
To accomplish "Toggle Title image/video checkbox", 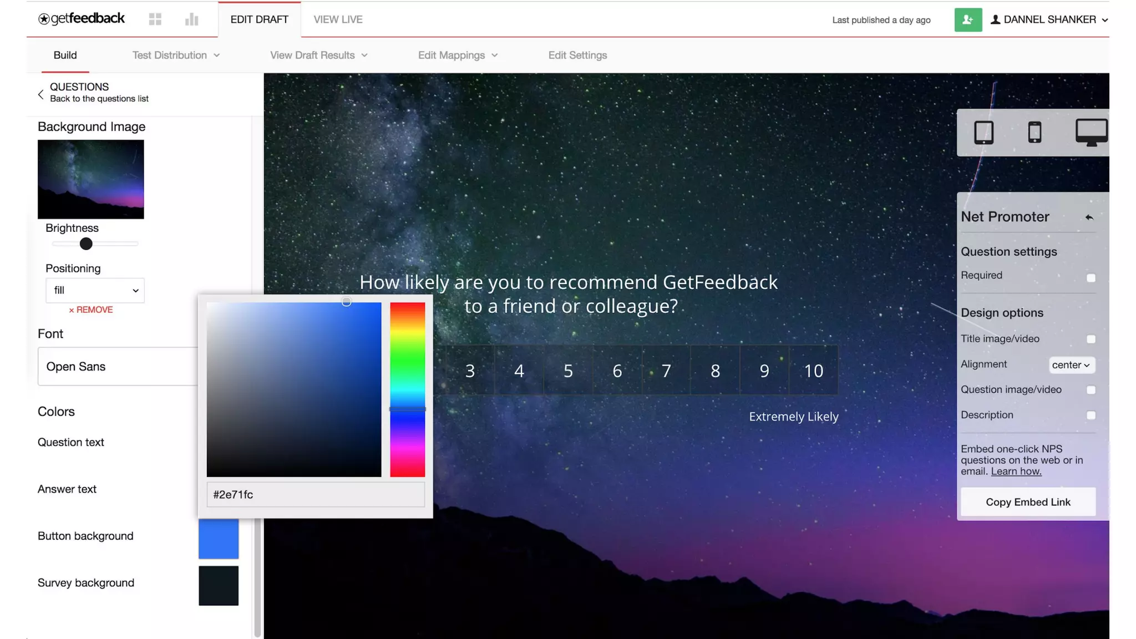I will (x=1091, y=339).
